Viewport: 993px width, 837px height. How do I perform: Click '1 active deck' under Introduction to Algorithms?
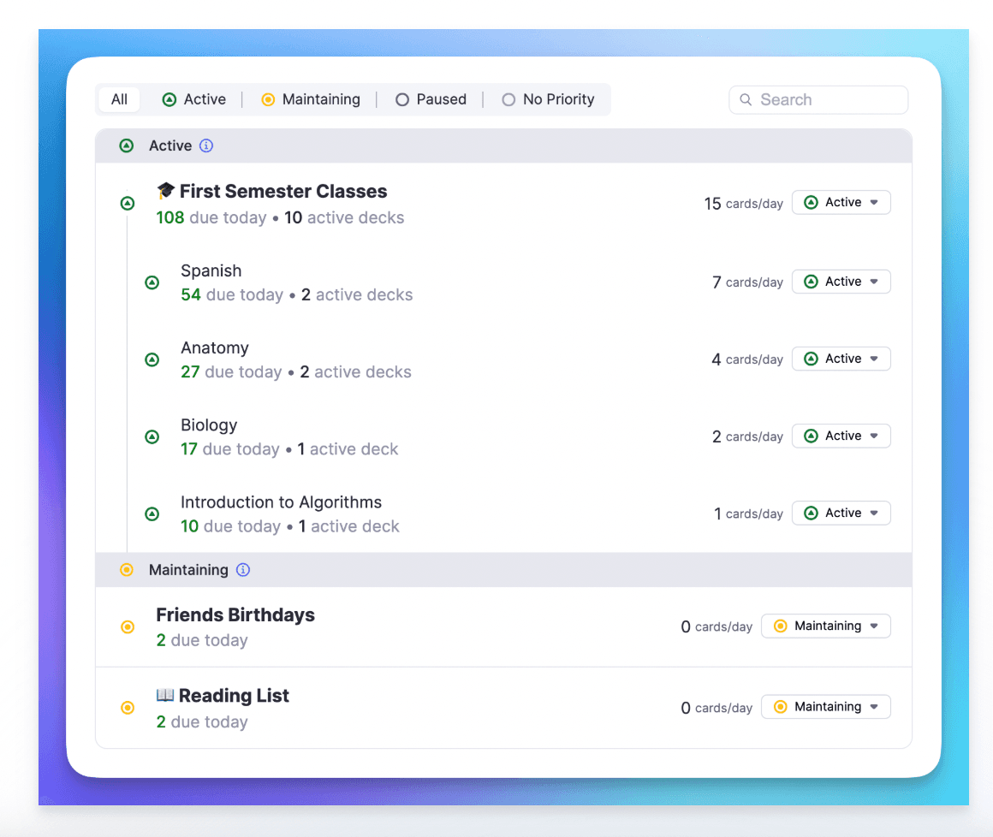(x=349, y=527)
